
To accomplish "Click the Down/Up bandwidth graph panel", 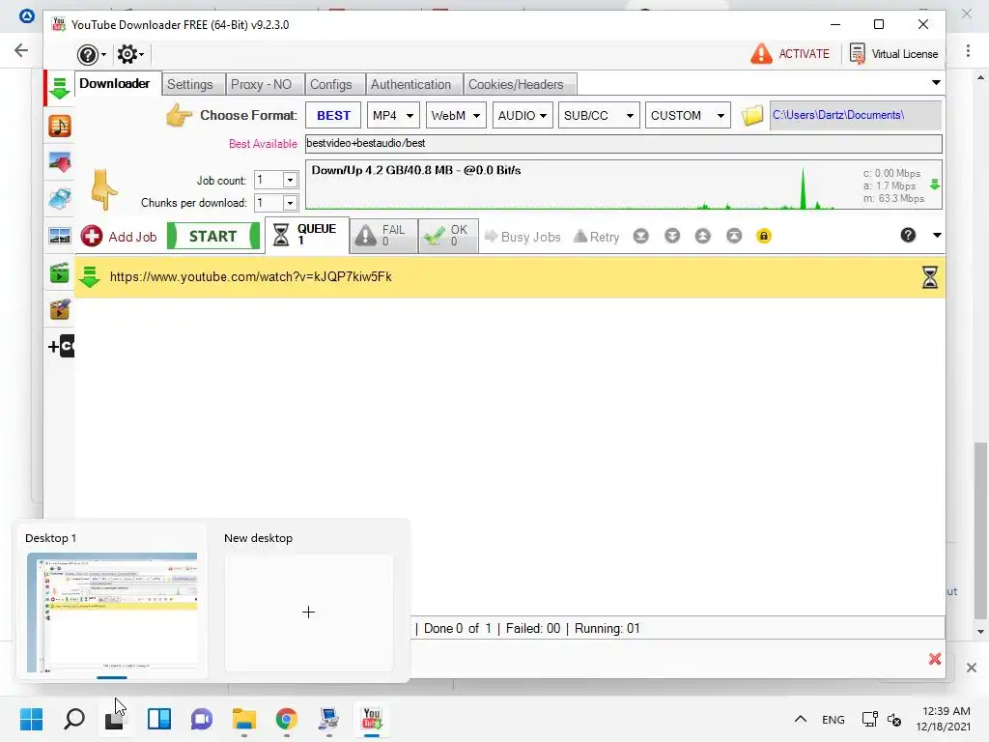I will pyautogui.click(x=624, y=185).
